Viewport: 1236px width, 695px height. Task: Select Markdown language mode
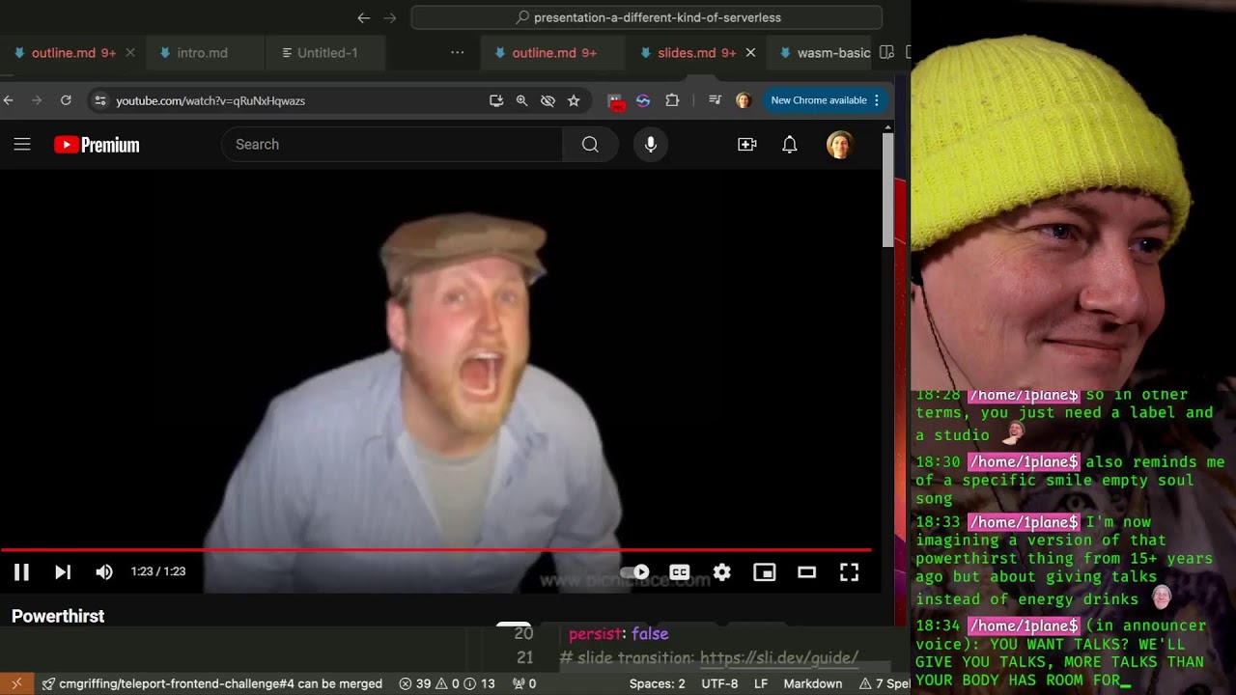813,683
